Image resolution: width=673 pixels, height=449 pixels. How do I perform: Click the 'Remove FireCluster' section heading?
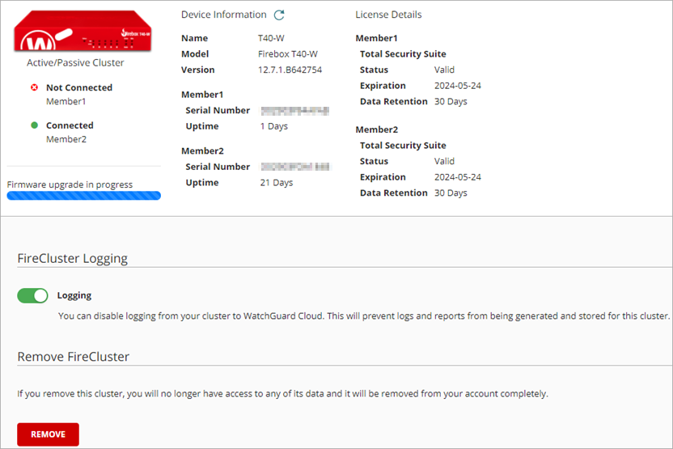(74, 357)
